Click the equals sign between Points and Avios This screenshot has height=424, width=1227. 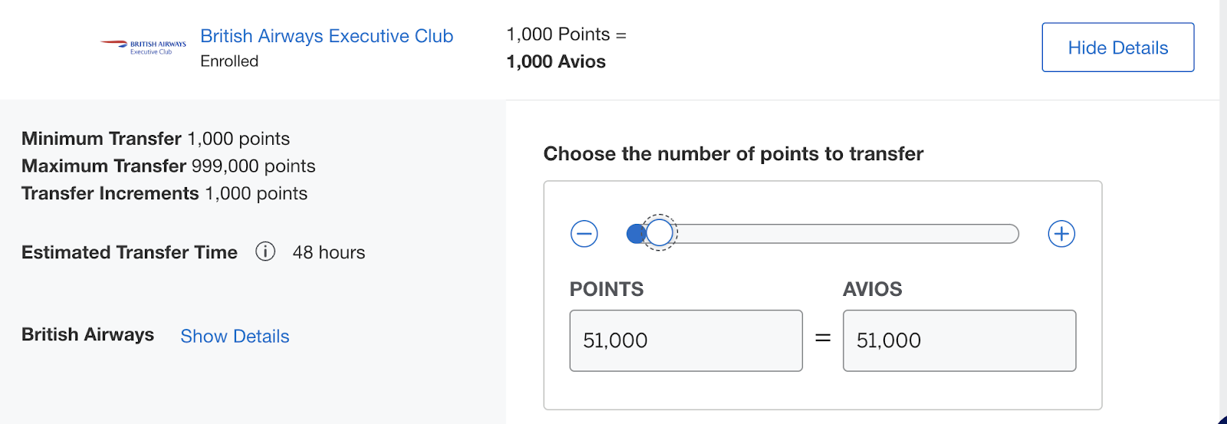point(823,338)
